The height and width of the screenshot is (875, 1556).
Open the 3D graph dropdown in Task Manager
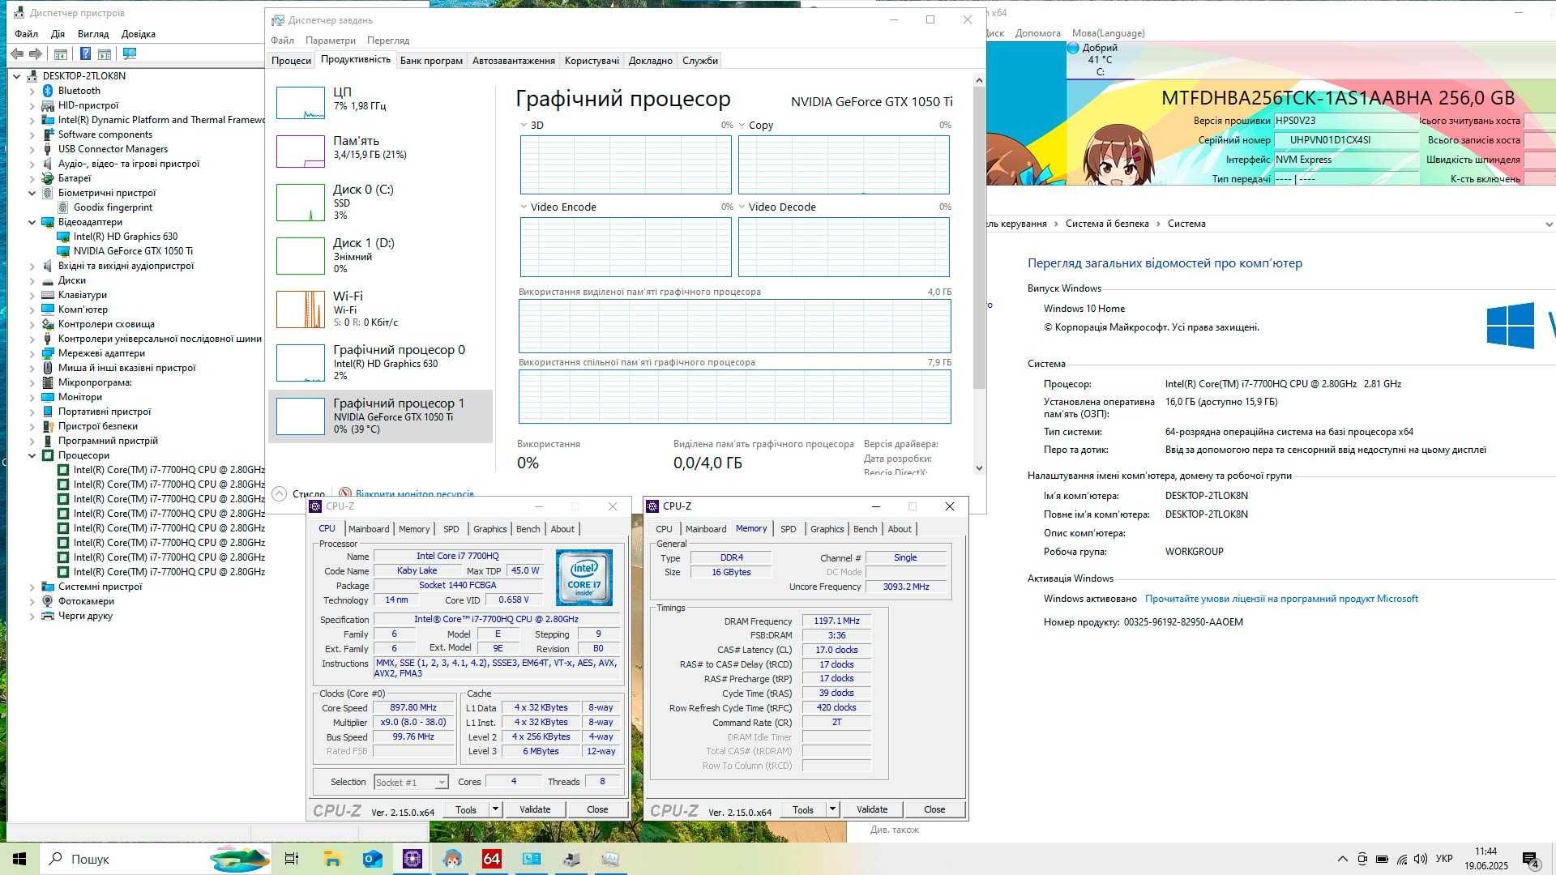[524, 126]
